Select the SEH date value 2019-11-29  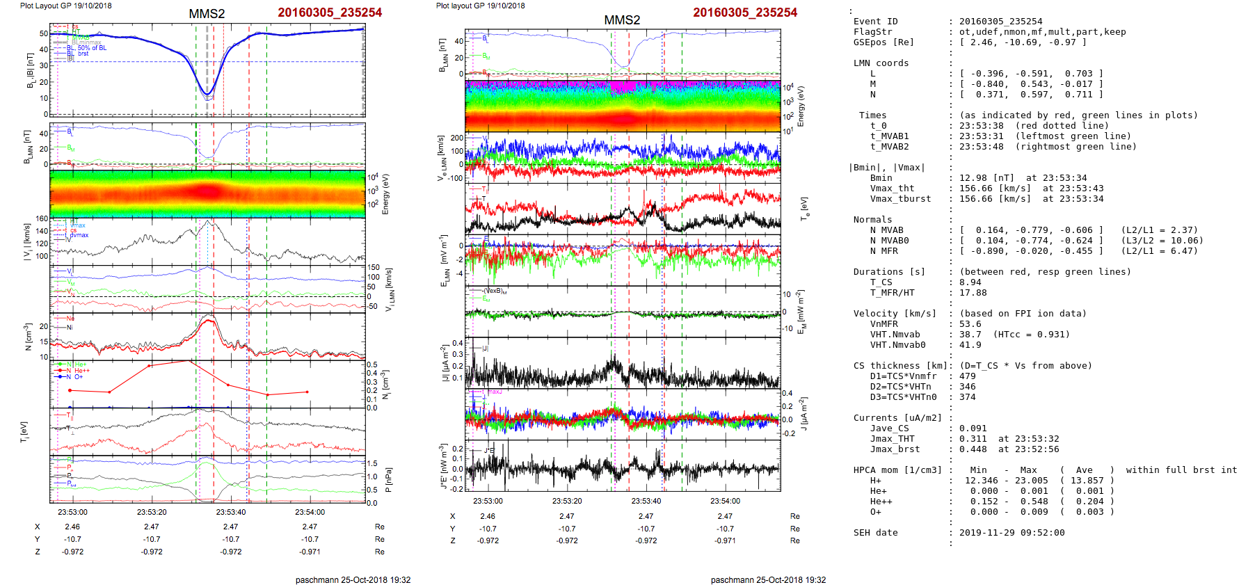click(x=1012, y=533)
